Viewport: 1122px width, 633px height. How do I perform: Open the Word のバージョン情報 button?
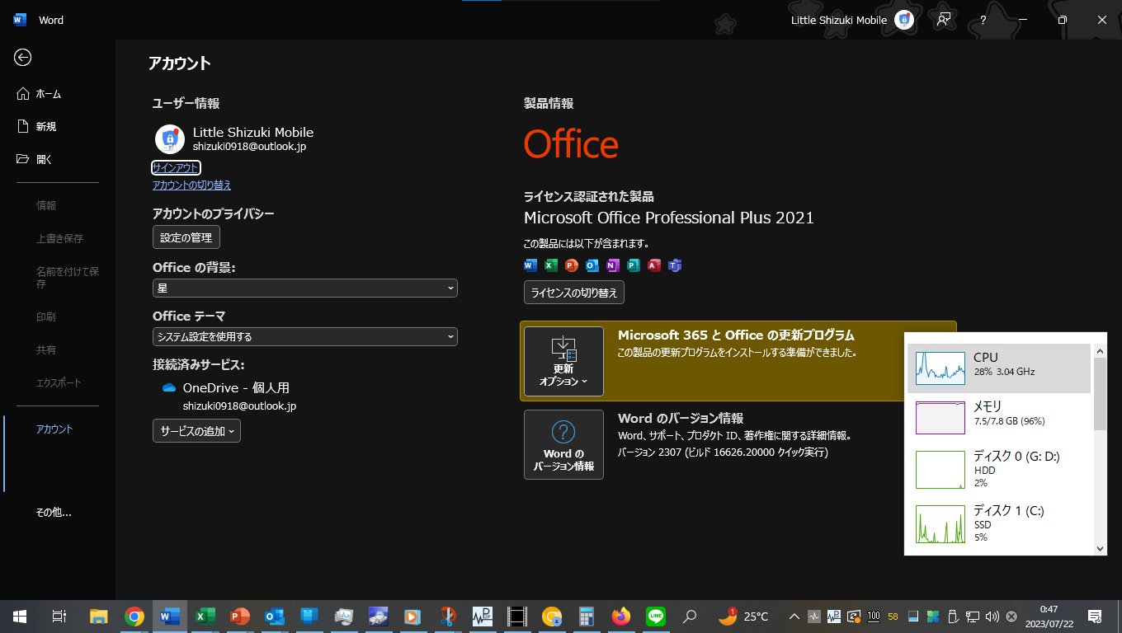(x=563, y=444)
